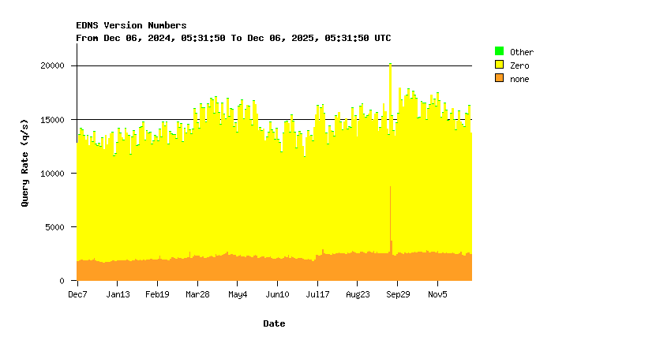Click the yellow Zero legend swatch
The width and height of the screenshot is (671, 355).
499,65
